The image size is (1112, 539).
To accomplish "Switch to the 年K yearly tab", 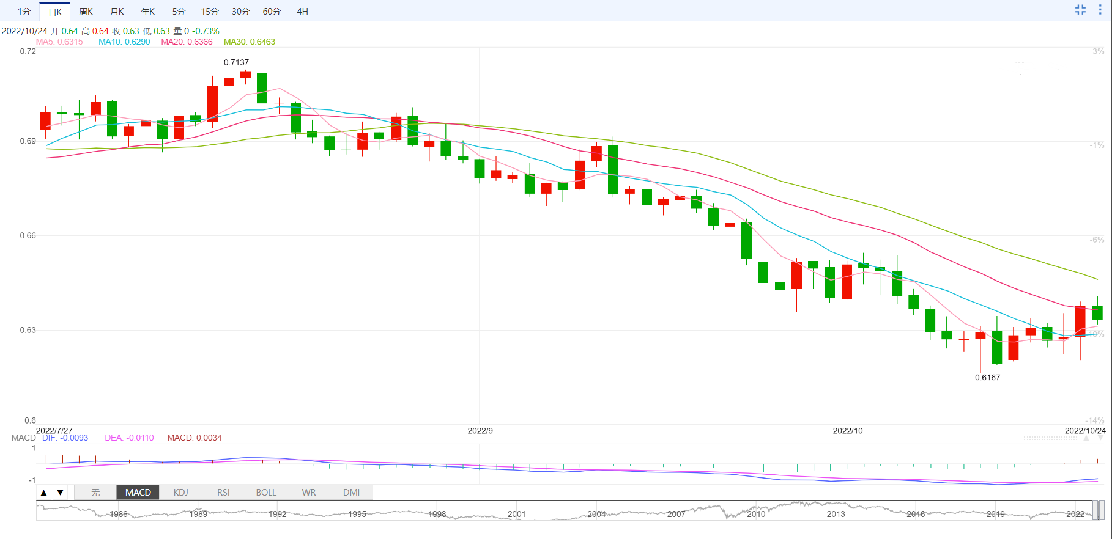I will 147,12.
